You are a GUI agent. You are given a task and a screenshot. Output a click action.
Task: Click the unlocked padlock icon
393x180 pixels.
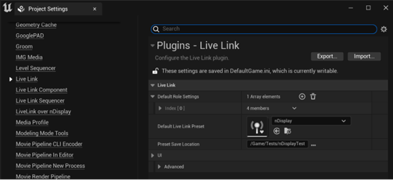point(155,71)
